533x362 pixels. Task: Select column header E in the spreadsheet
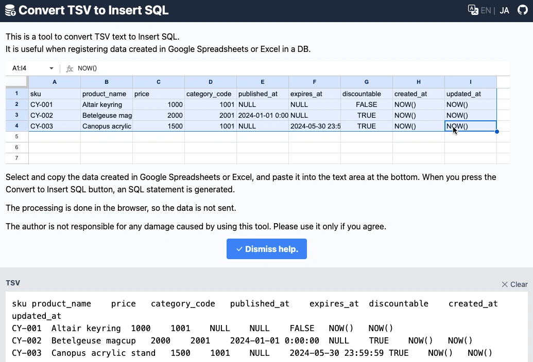tap(262, 82)
